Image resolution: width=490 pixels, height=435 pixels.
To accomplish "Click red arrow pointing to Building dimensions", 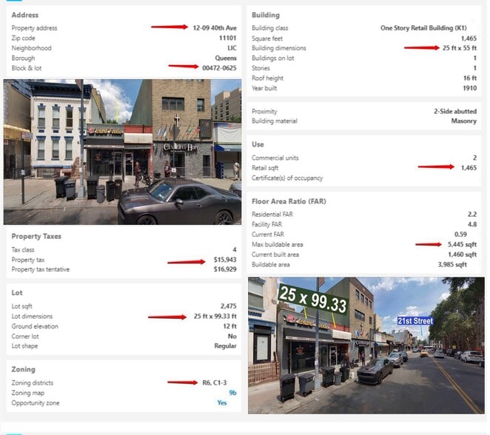I will click(x=421, y=47).
